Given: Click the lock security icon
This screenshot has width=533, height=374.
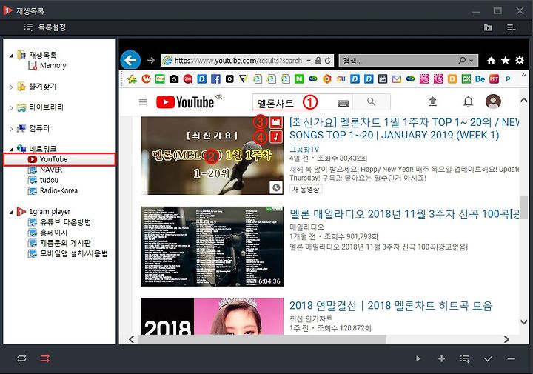Looking at the screenshot, I should coord(318,60).
